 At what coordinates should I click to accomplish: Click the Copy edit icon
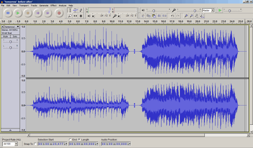[x=148, y=16]
